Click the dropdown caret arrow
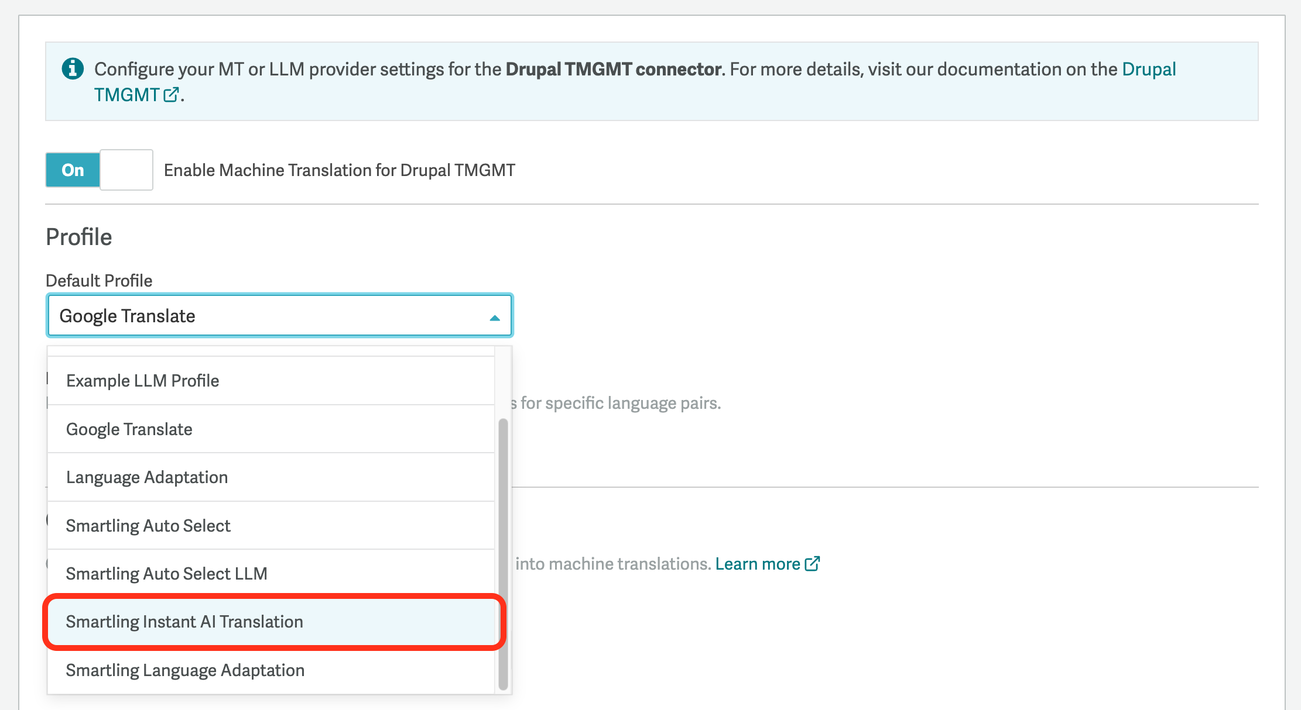1301x710 pixels. (x=495, y=318)
